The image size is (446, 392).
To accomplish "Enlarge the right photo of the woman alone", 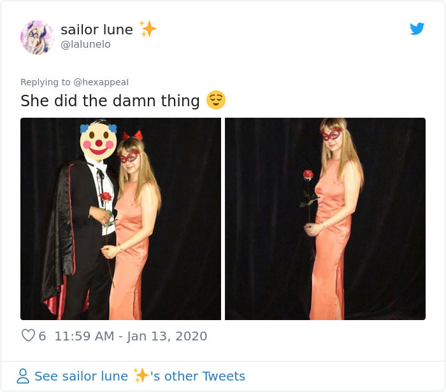I will point(325,218).
